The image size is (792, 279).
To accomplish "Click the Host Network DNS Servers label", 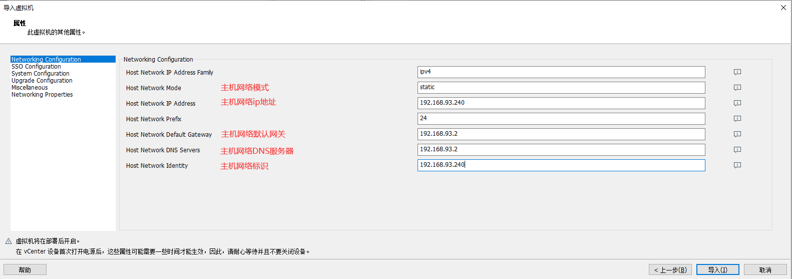I will tap(163, 150).
